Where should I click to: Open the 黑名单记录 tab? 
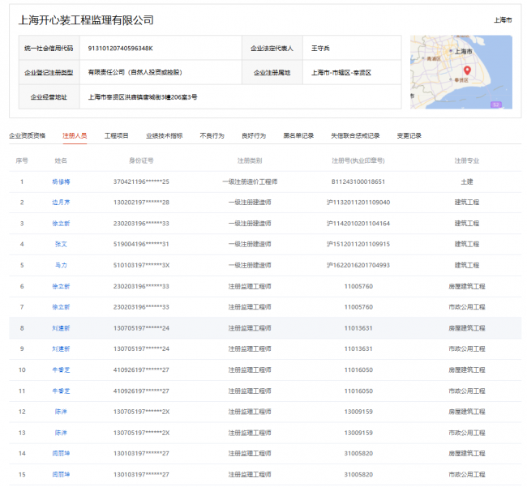(x=298, y=135)
